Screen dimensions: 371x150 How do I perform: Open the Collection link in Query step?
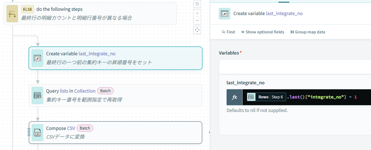[x=85, y=91]
